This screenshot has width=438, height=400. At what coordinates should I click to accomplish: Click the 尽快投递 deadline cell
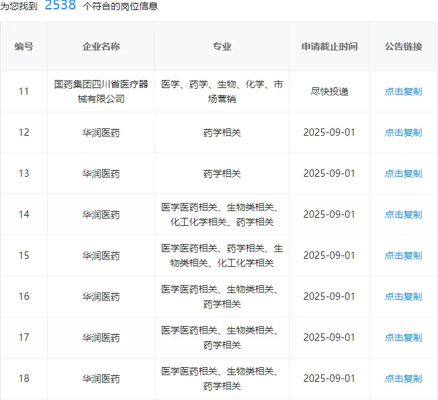[329, 91]
